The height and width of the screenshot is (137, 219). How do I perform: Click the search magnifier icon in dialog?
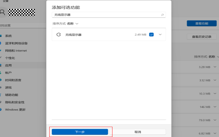coord(162,15)
